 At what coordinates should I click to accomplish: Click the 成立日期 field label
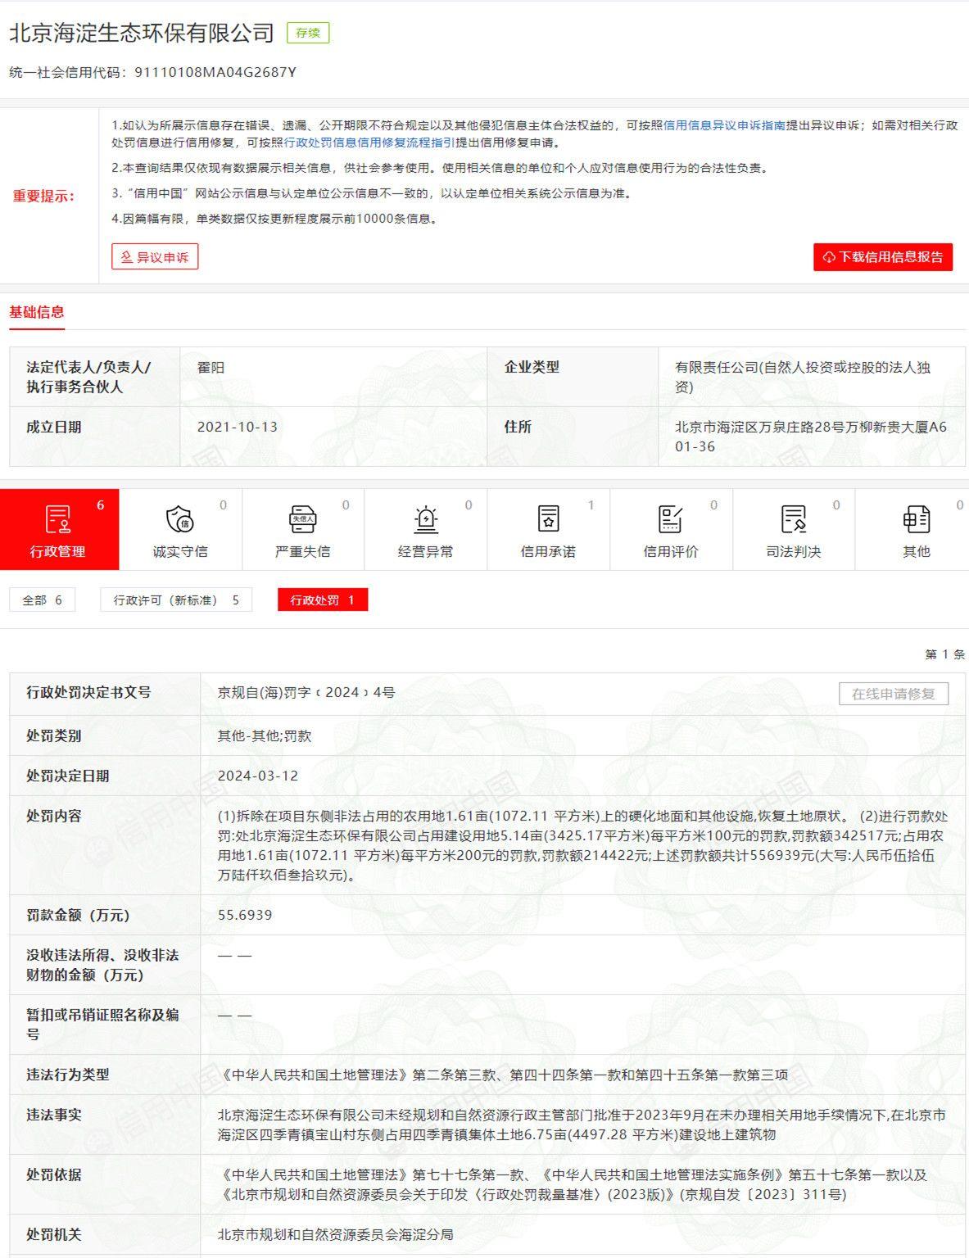click(54, 428)
